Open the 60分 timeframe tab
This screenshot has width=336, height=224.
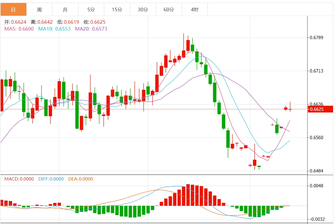click(169, 9)
